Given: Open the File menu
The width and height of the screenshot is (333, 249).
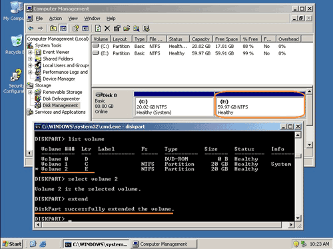Looking at the screenshot, I should [x=39, y=19].
